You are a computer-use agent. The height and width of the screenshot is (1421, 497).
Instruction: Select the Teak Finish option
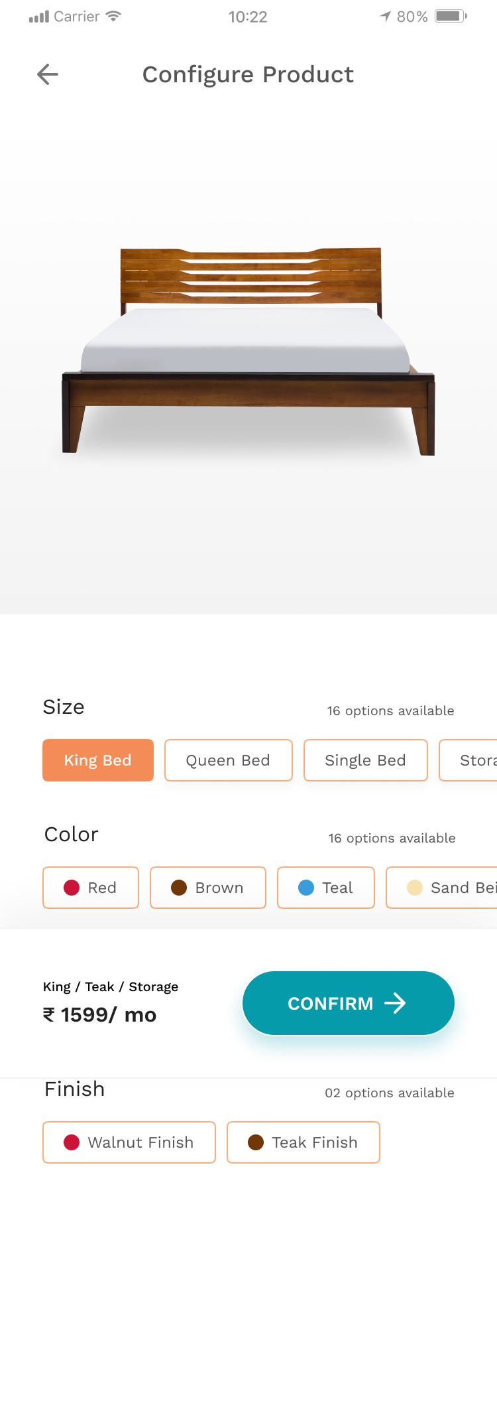(x=303, y=1142)
